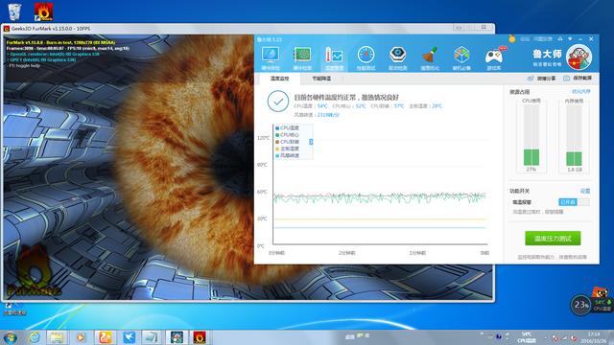Switch to the Lu Dashi taskbar button
This screenshot has width=614, height=345.
177,337
